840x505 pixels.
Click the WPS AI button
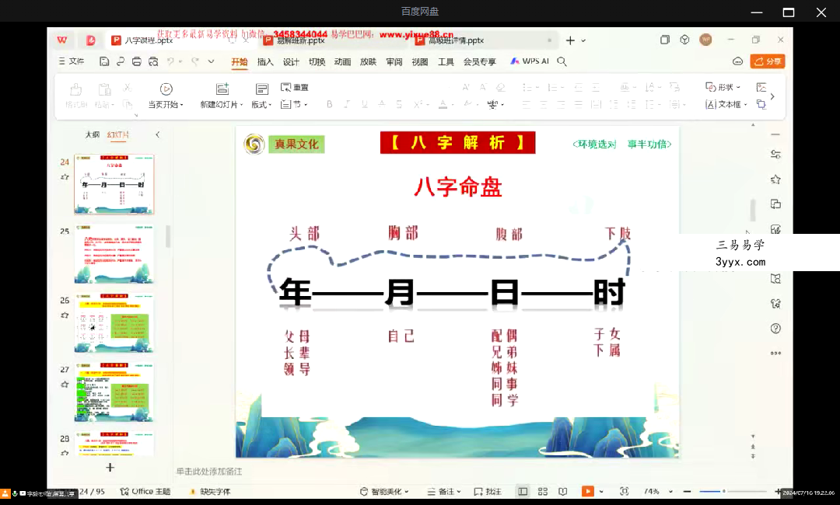pyautogui.click(x=530, y=61)
